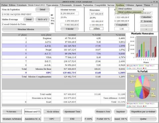The width and height of the screenshot is (159, 123).
Task: Click the M.O. n°2 button
Action: (42, 20)
